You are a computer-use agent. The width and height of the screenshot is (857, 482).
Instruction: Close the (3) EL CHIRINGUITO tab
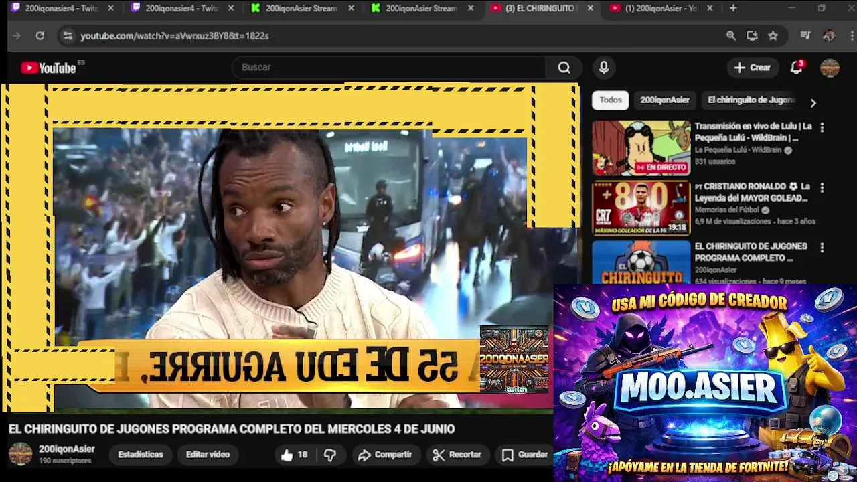tap(590, 8)
